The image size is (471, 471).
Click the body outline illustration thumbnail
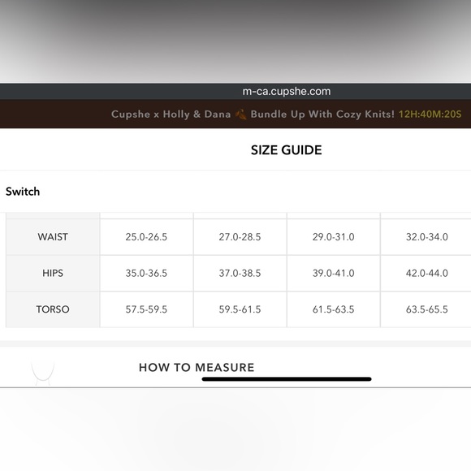point(43,374)
